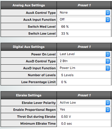Select the Minimum EBrake Time field

[84, 124]
